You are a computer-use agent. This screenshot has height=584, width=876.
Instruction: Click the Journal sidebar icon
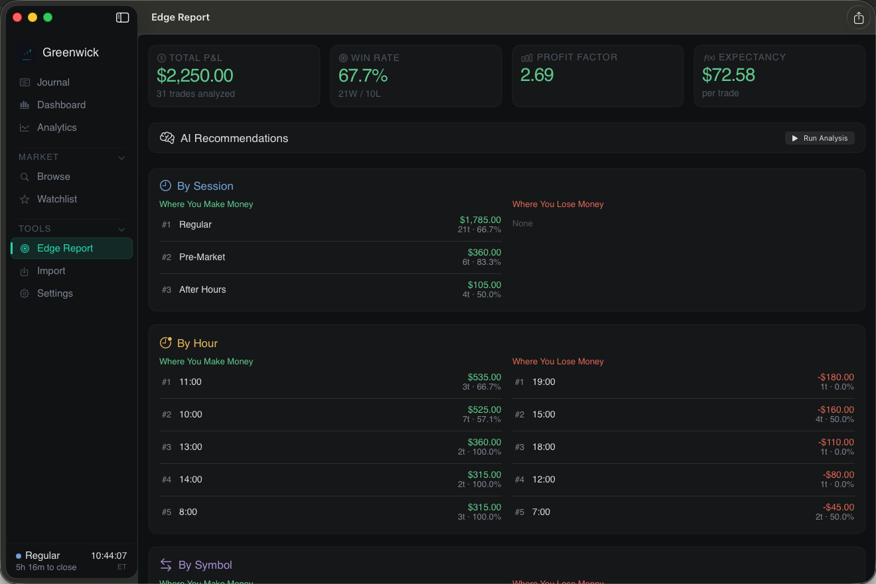25,82
